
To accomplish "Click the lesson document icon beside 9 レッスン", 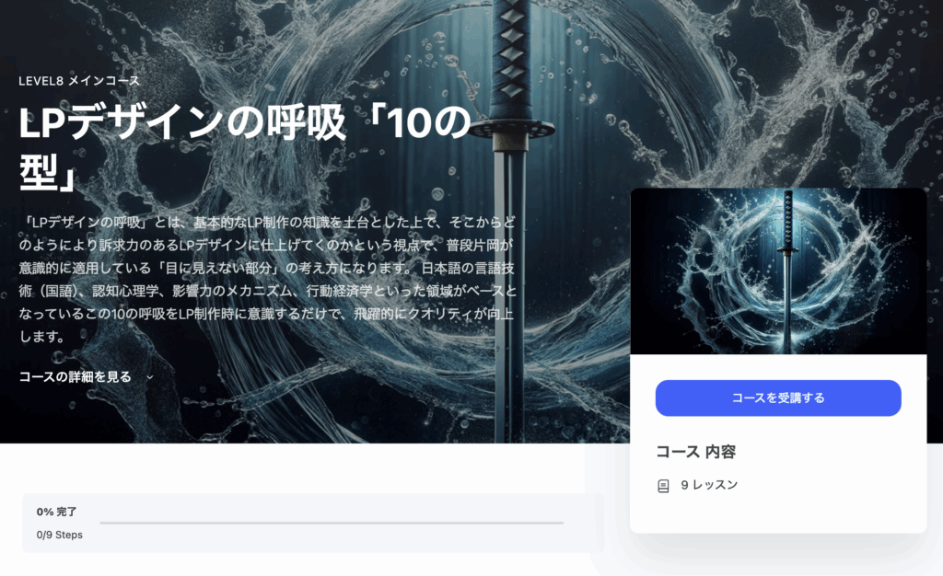I will pos(663,485).
